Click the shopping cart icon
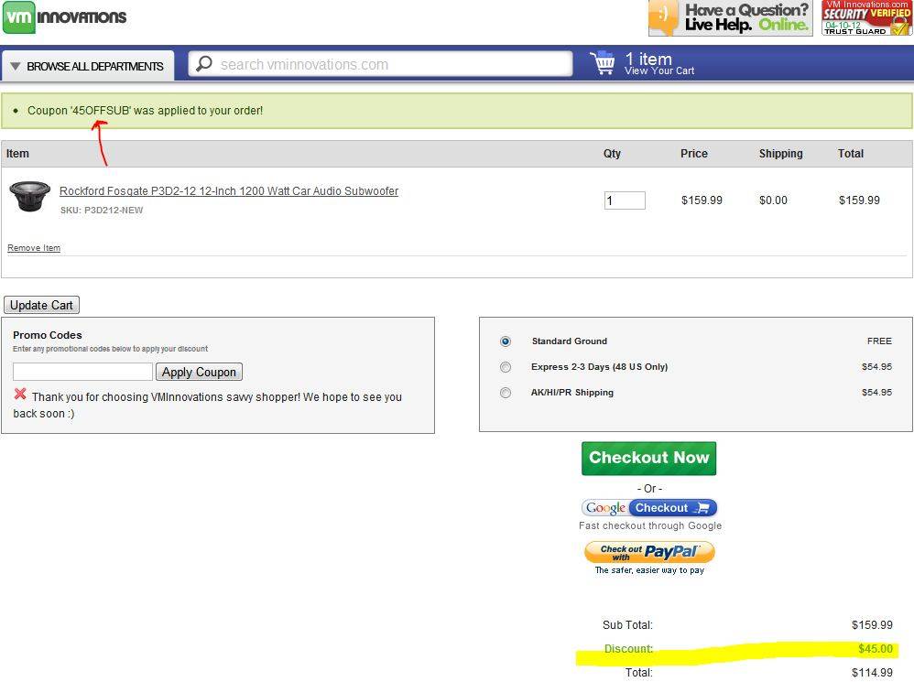The height and width of the screenshot is (682, 914). (x=602, y=63)
